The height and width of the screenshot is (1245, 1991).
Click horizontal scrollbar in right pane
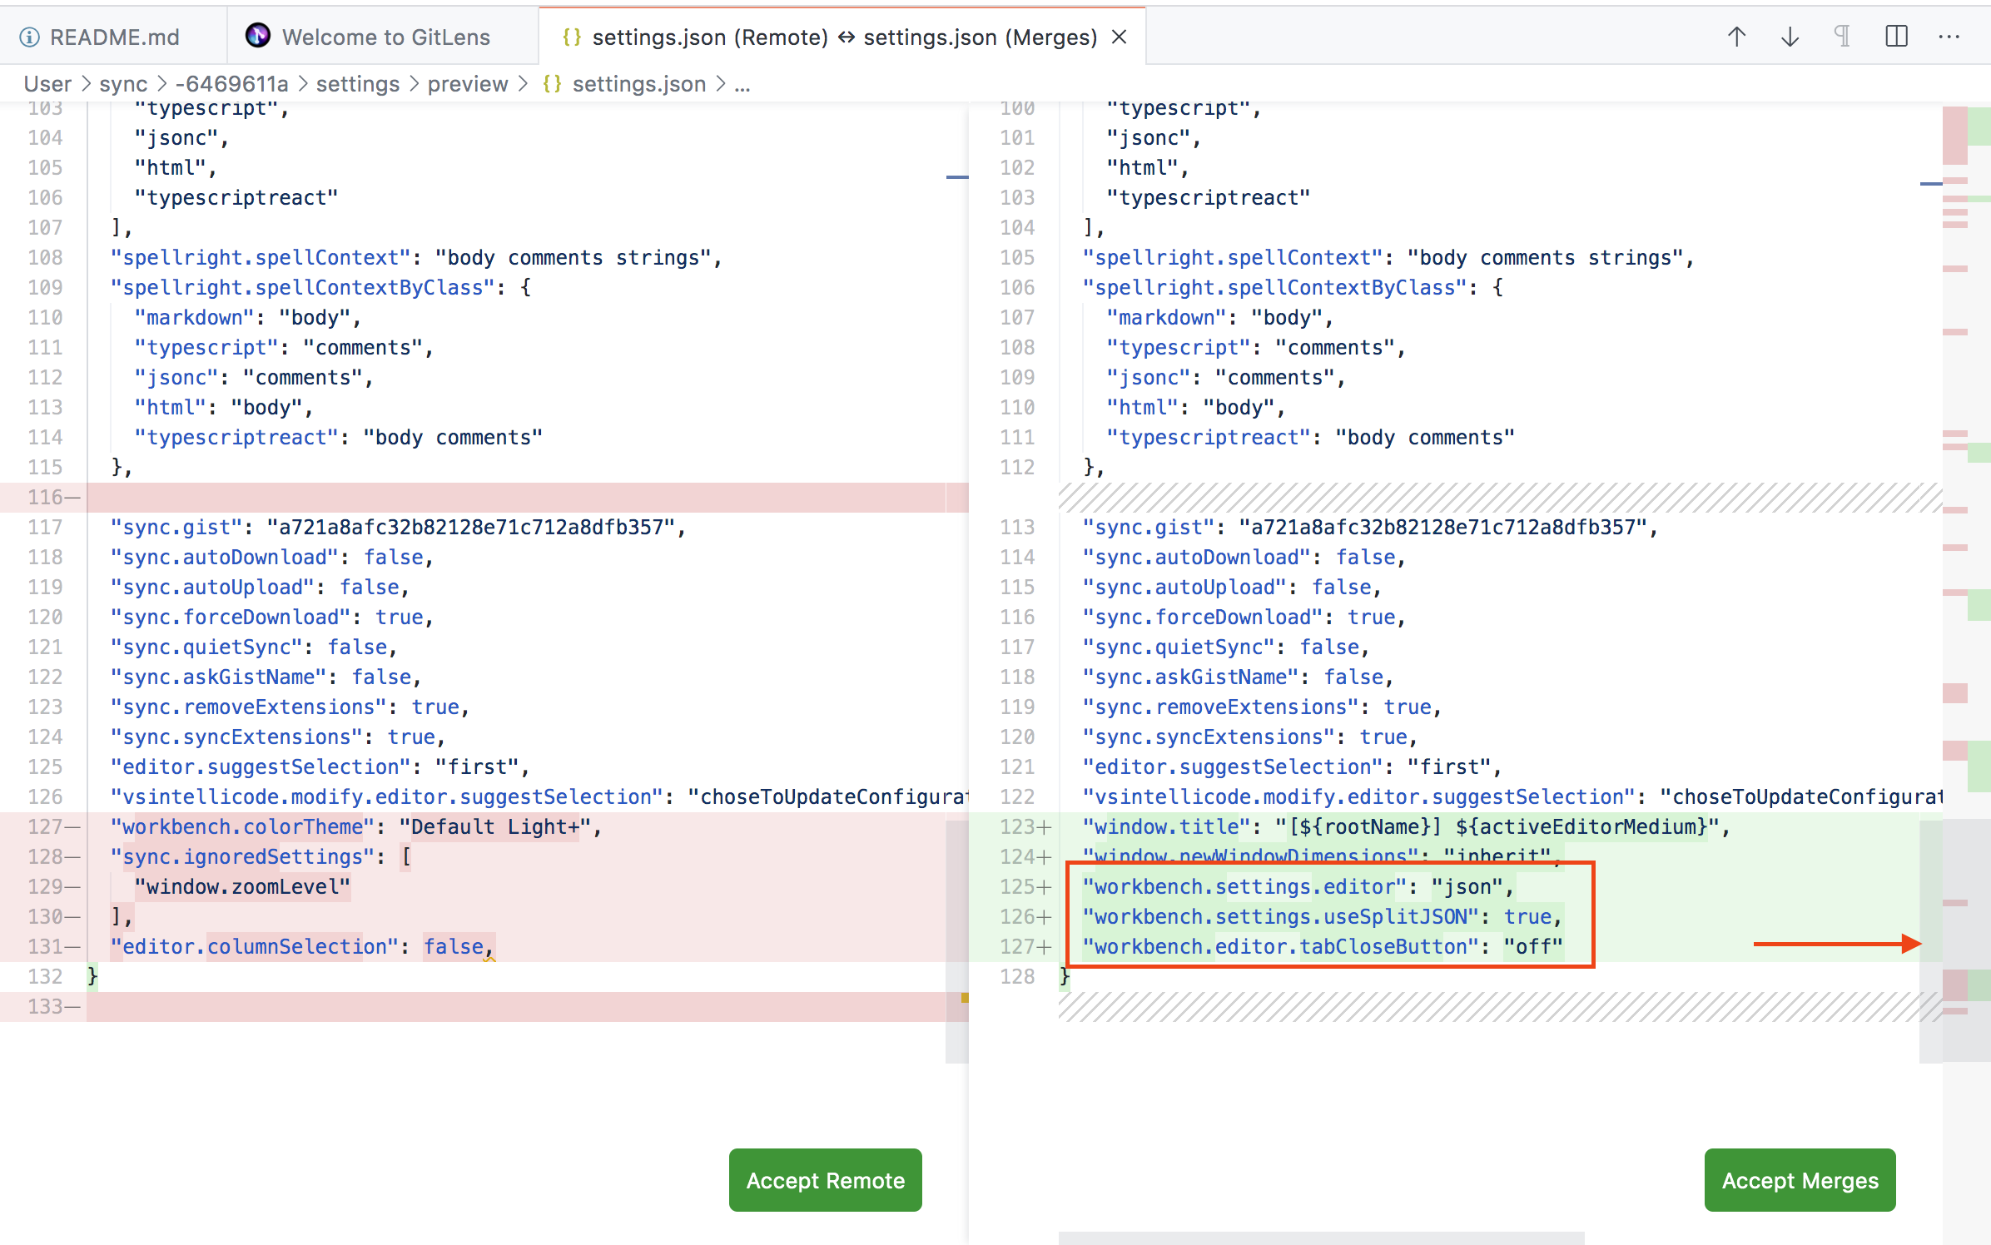[1321, 1238]
